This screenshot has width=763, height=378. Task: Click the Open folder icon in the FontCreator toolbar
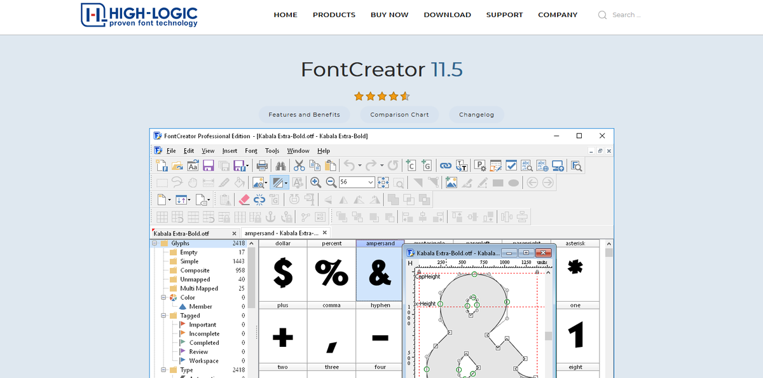[177, 165]
